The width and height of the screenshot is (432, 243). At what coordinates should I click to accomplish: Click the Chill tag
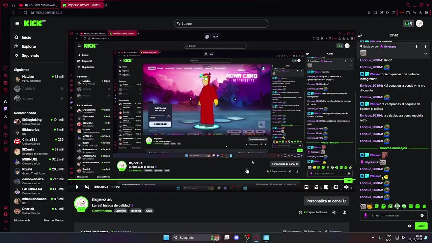(149, 211)
